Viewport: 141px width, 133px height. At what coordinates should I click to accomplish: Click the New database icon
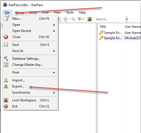point(6,19)
